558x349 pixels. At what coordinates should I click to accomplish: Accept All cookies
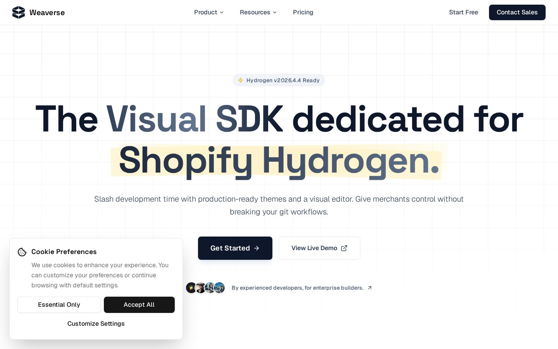pyautogui.click(x=139, y=305)
